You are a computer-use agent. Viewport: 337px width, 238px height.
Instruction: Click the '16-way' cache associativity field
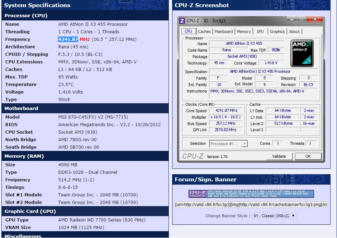point(309,124)
